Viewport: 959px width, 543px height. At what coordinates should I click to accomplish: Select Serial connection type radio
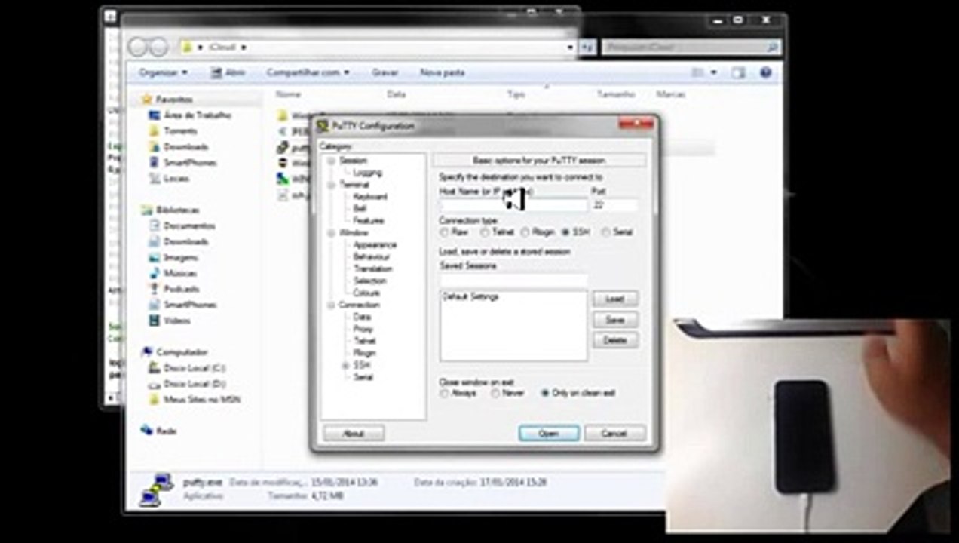pyautogui.click(x=605, y=232)
